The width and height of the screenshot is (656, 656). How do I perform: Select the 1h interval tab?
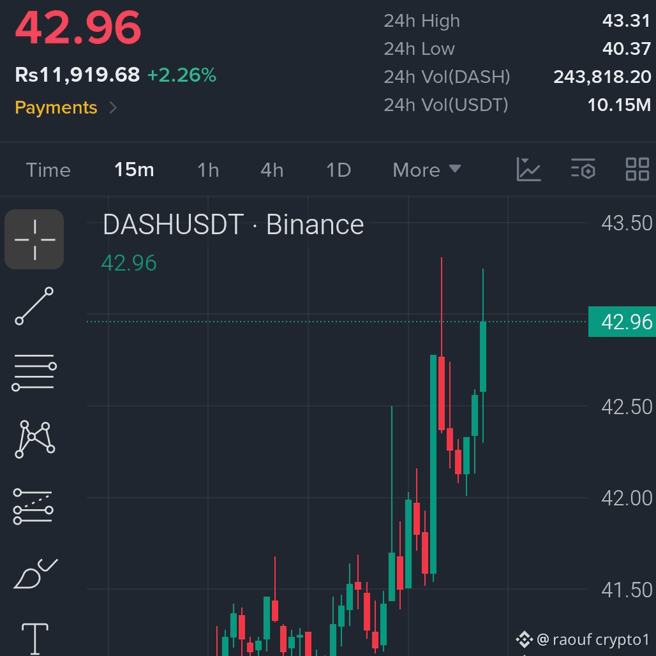pos(208,170)
